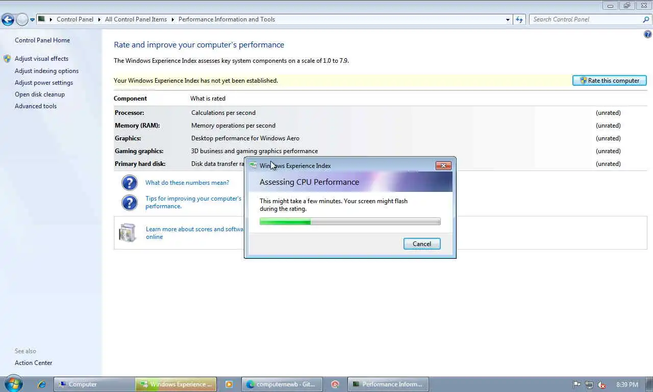The image size is (653, 392).
Task: Click the muted volume tray icon
Action: [x=601, y=385]
